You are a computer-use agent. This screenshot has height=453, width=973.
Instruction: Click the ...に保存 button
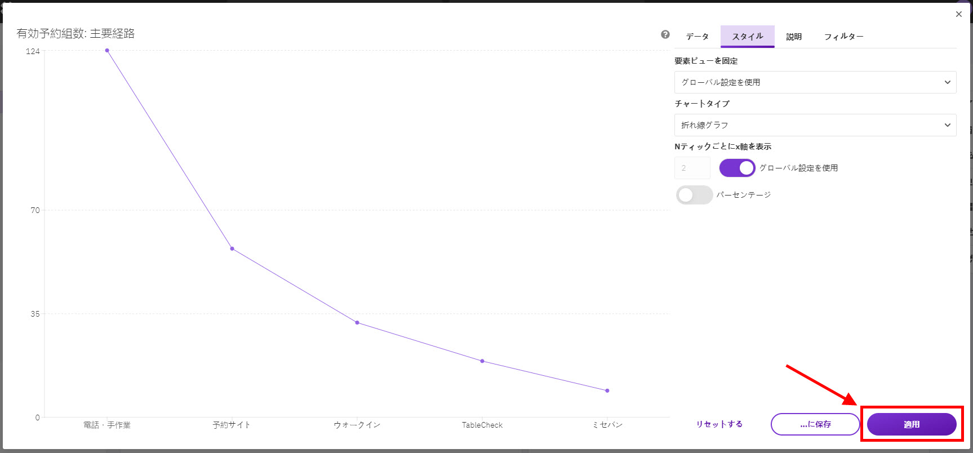(815, 424)
